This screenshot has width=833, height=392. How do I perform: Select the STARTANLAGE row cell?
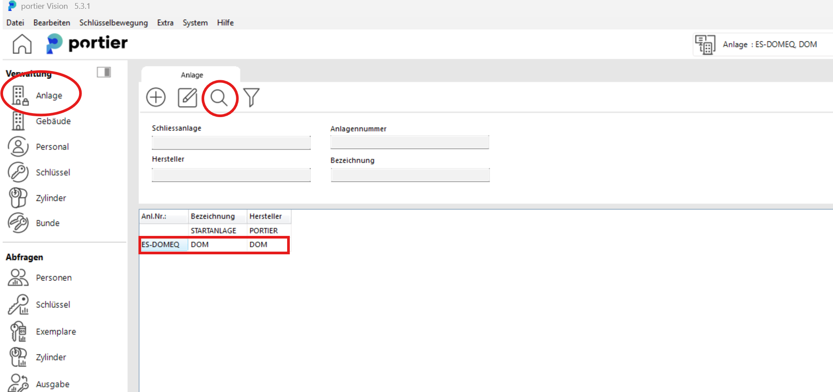tap(218, 231)
